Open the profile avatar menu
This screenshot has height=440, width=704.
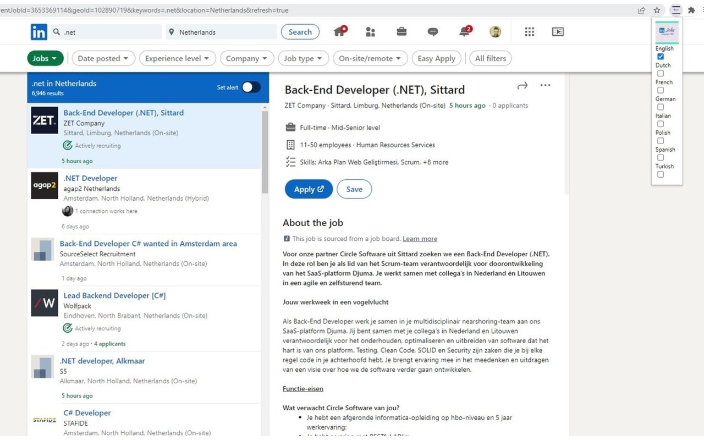point(495,32)
